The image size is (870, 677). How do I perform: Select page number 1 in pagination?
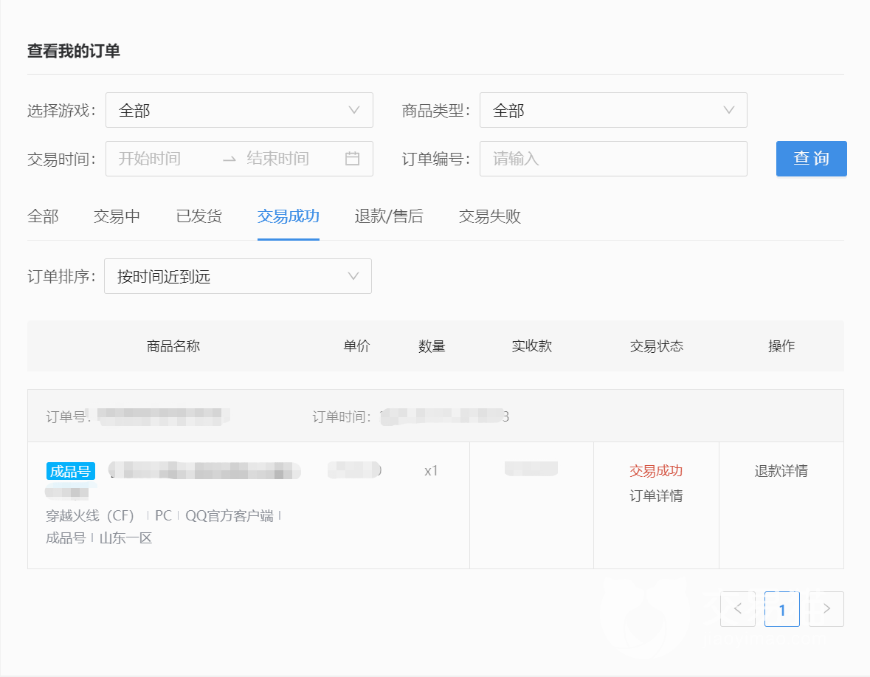[781, 609]
